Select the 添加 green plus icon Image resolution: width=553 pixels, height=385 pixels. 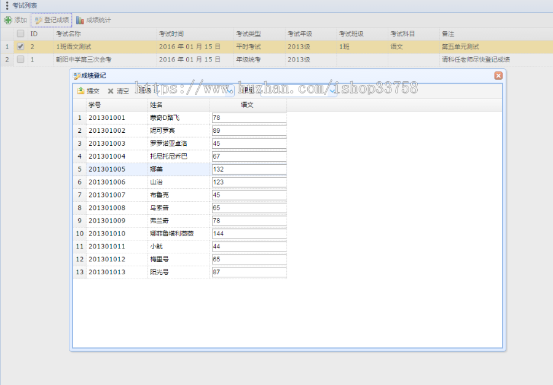click(x=8, y=20)
